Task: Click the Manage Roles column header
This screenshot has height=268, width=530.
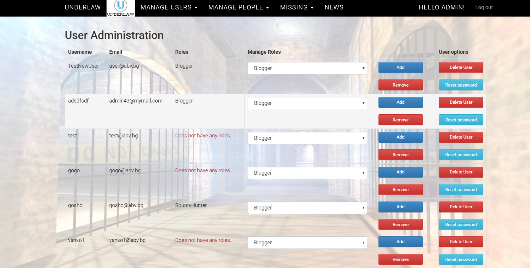Action: tap(264, 52)
